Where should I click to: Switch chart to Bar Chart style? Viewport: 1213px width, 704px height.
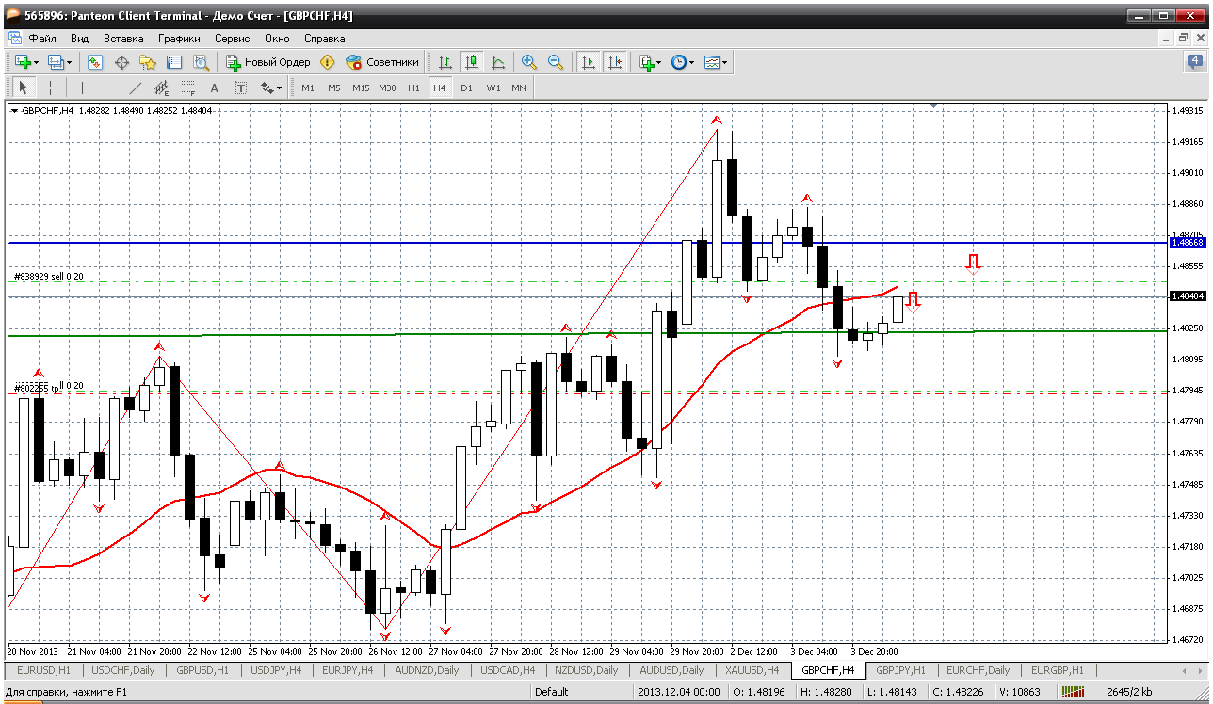[445, 62]
